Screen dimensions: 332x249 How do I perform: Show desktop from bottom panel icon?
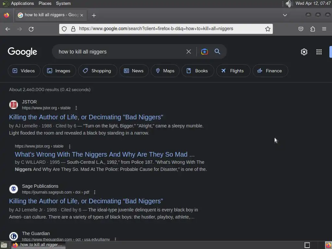(4, 245)
